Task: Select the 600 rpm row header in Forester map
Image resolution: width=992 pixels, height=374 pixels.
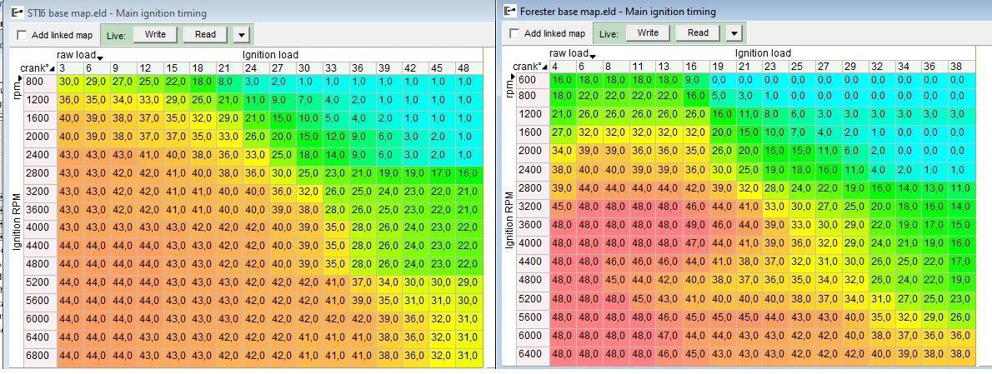Action: 534,79
